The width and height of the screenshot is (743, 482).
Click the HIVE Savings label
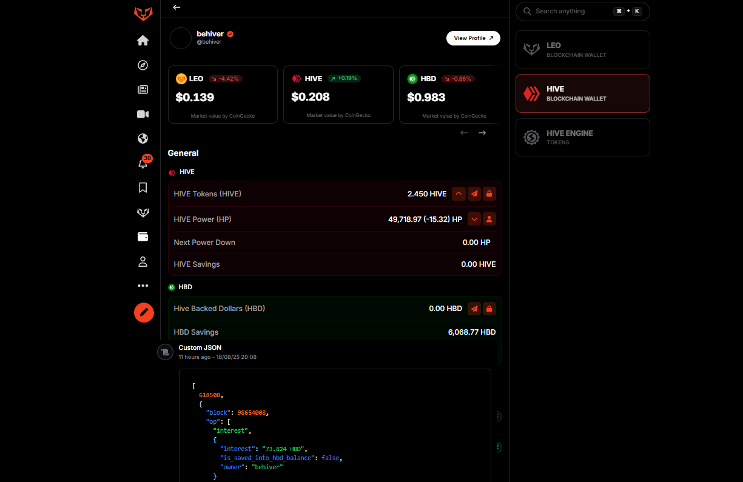pos(197,264)
